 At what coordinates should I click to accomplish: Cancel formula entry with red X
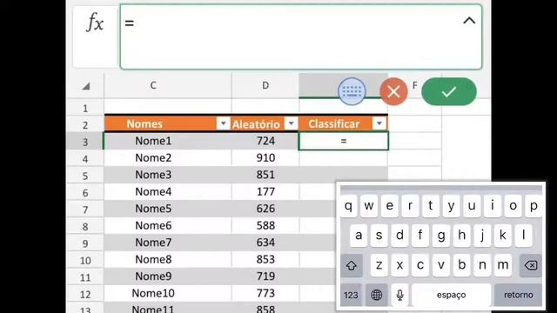(393, 92)
